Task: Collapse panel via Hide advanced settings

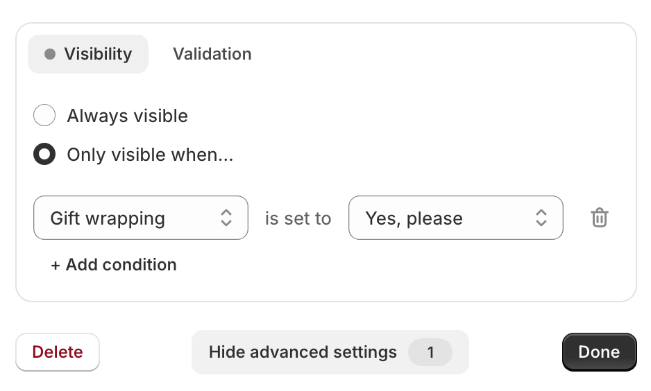Action: coord(330,352)
